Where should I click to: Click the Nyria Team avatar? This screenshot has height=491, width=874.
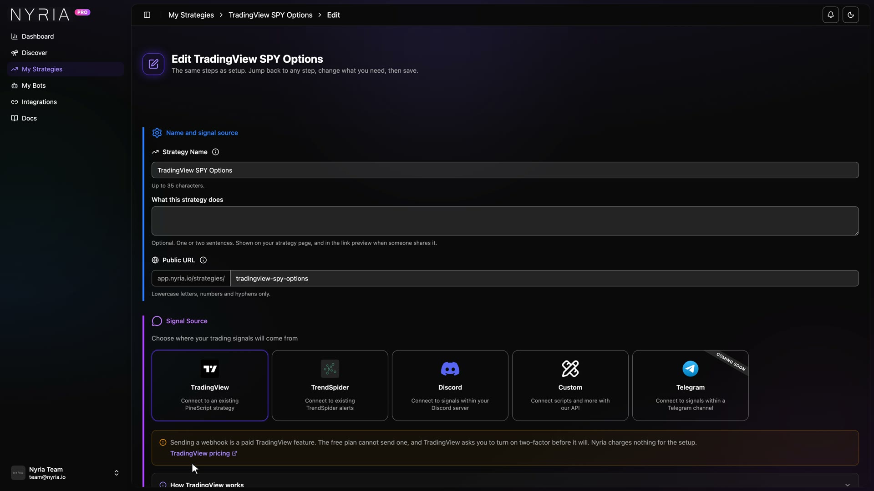click(x=18, y=473)
